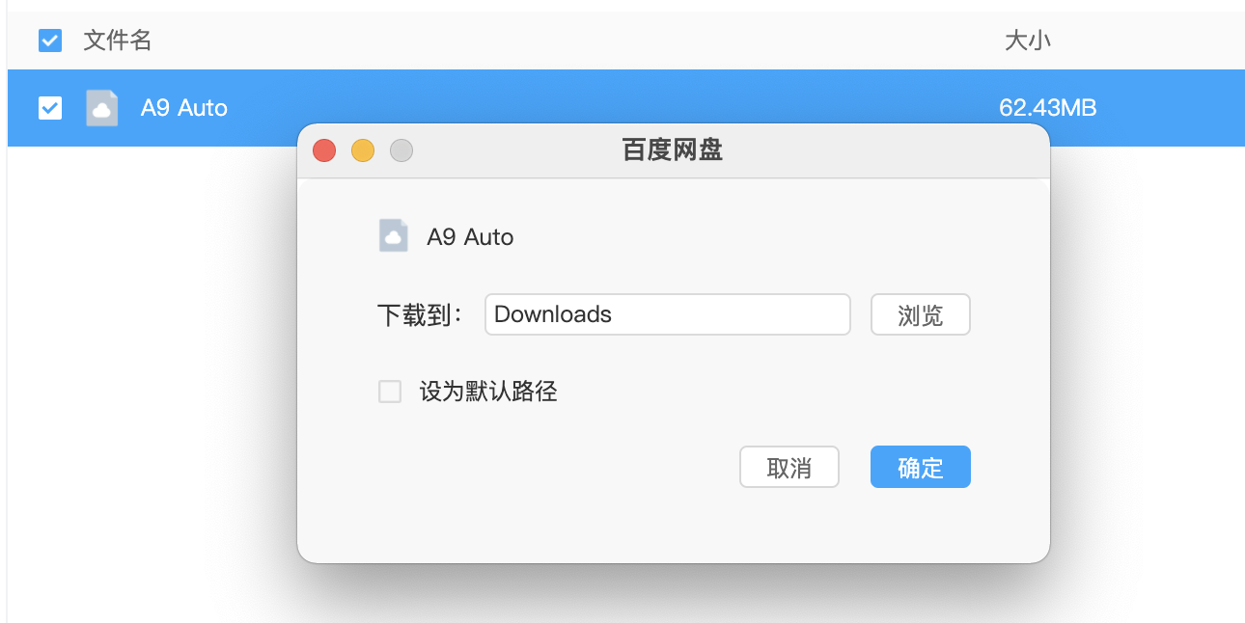Image resolution: width=1245 pixels, height=623 pixels.
Task: Select the A9 Auto file name in list
Action: [184, 108]
